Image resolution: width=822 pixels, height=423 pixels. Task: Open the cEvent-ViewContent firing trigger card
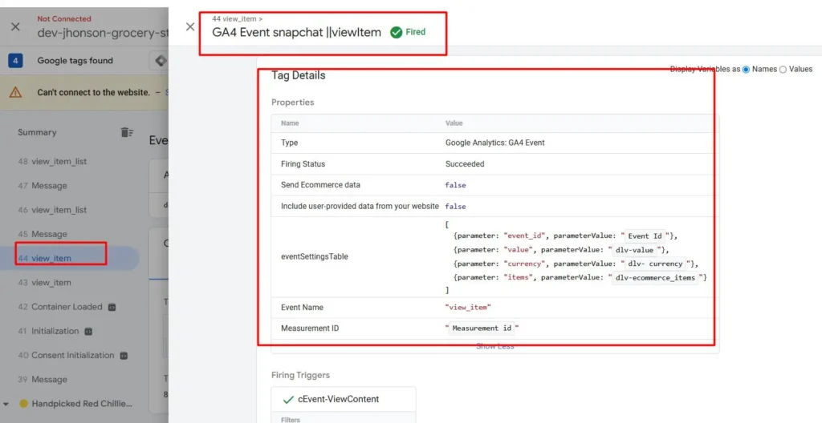pos(344,400)
